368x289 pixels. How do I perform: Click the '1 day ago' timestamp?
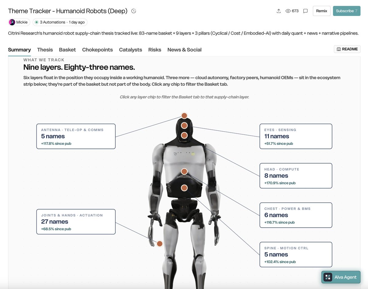[77, 22]
